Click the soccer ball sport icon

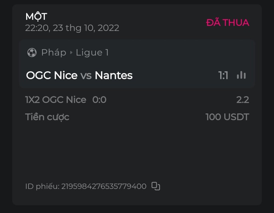pos(32,53)
